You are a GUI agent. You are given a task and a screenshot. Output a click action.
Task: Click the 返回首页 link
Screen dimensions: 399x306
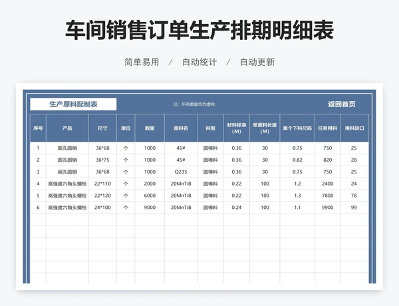pos(342,104)
